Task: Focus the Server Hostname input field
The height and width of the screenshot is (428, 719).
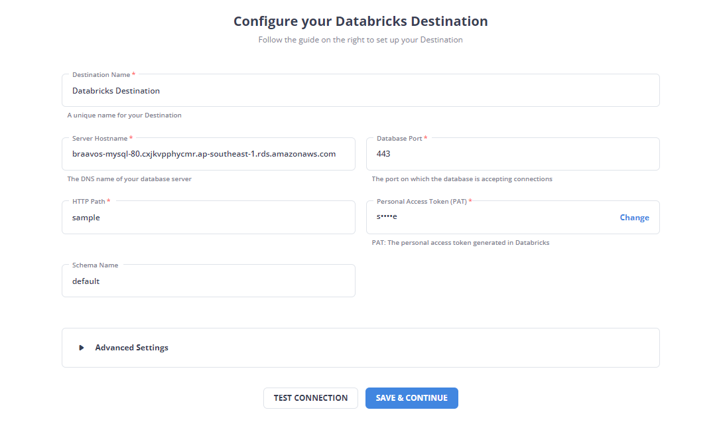Action: [209, 154]
